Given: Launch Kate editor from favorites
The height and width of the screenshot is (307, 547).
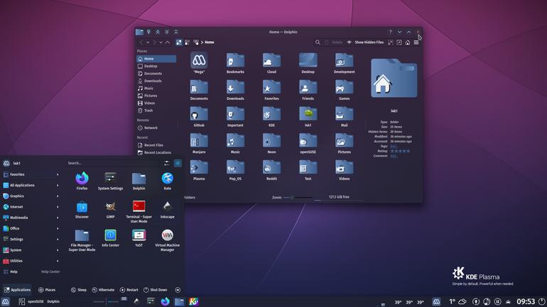Looking at the screenshot, I should coord(168,181).
